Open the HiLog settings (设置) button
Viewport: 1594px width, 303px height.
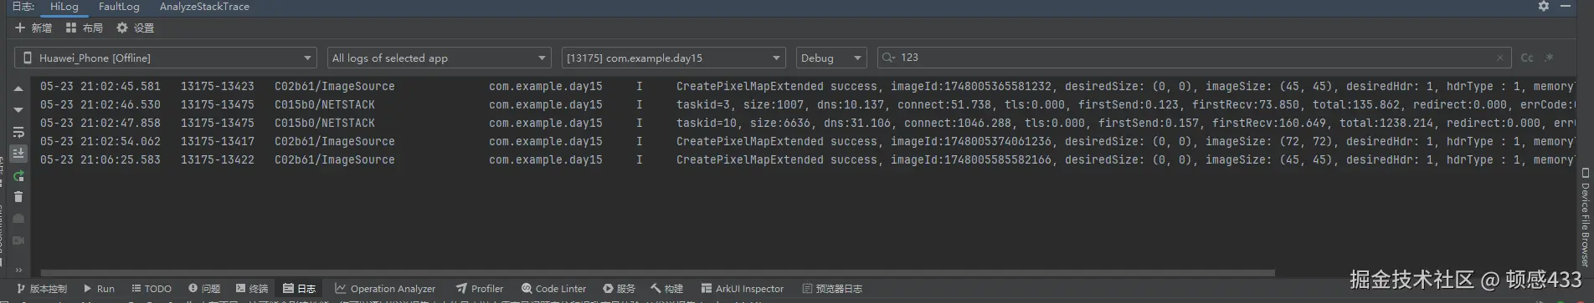pos(136,28)
